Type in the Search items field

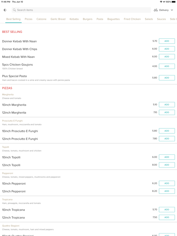pyautogui.click(x=81, y=10)
